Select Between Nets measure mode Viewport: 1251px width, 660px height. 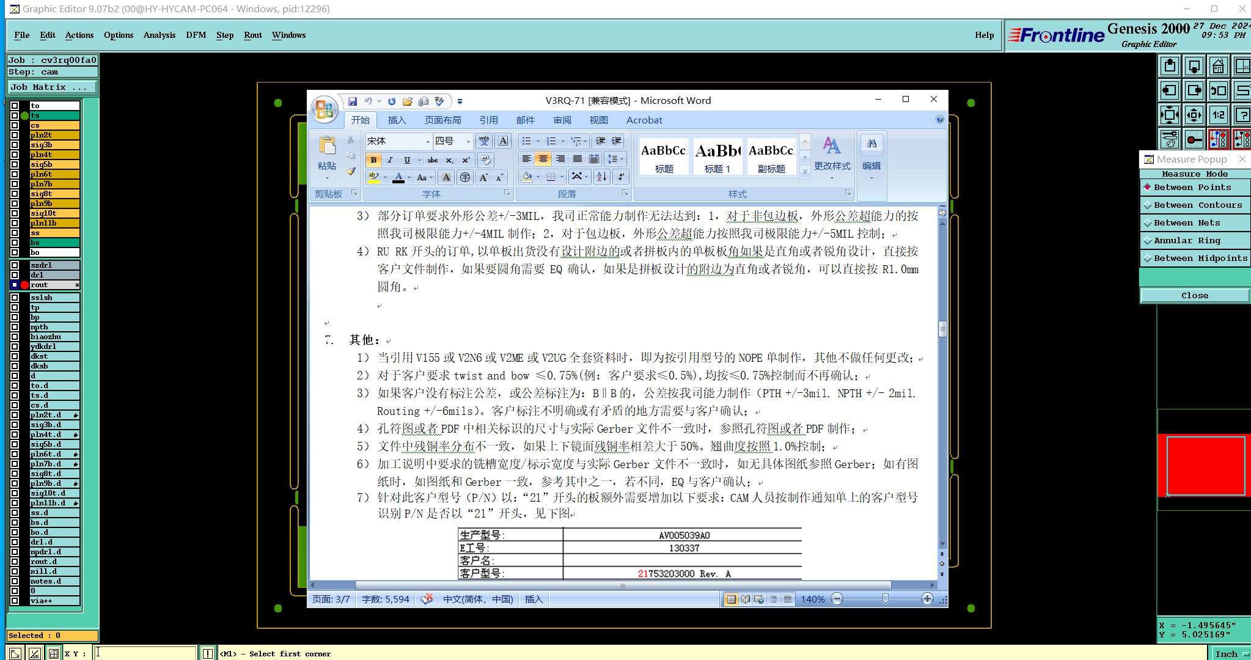coord(1195,223)
